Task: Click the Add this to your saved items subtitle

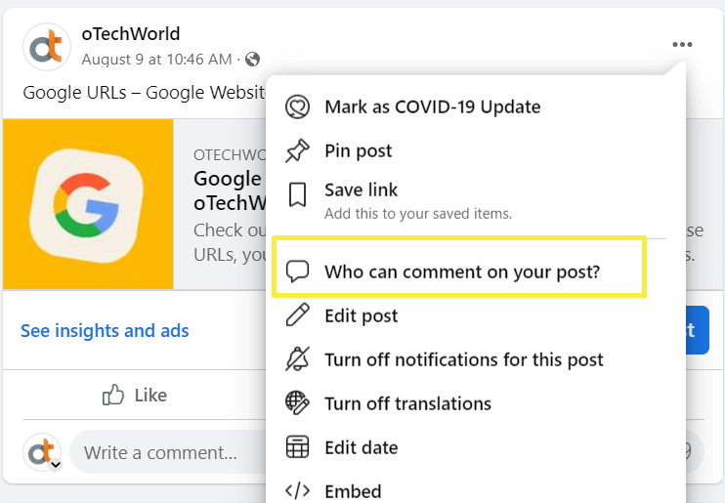Action: (418, 214)
